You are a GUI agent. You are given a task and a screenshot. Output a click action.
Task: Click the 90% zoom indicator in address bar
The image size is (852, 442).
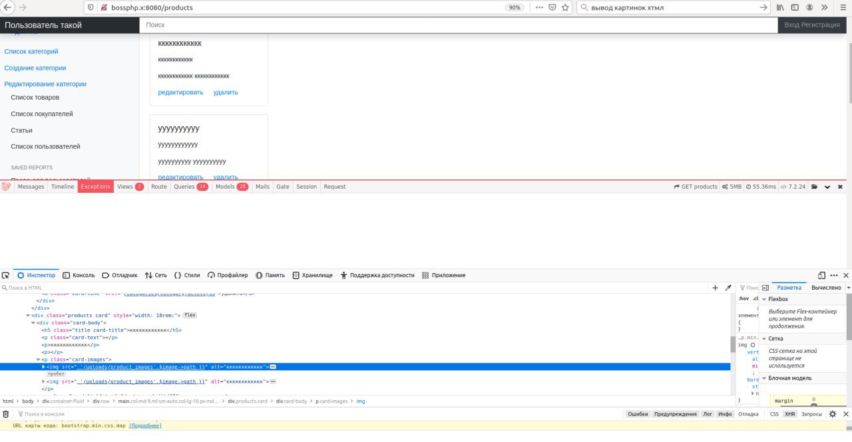click(x=515, y=7)
